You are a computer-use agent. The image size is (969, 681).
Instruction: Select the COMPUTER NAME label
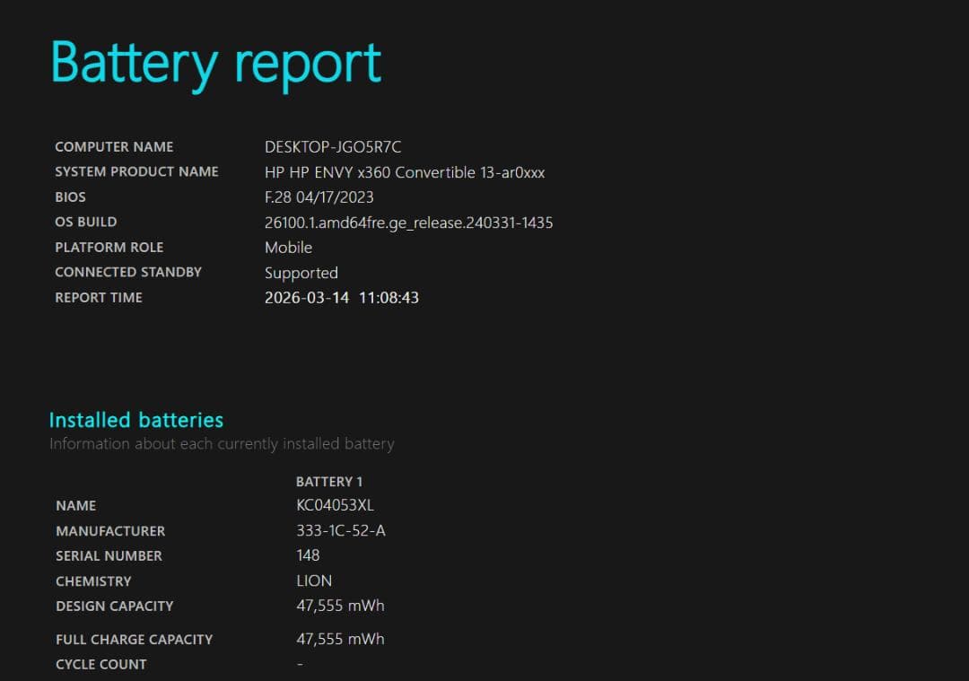114,147
